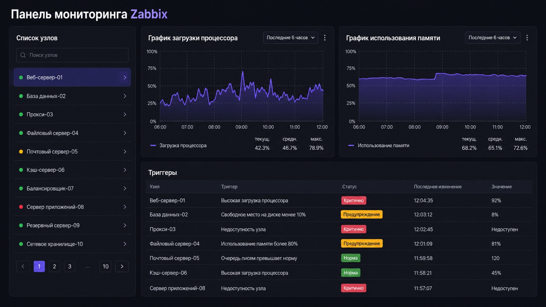Image resolution: width=546 pixels, height=307 pixels.
Task: Click Норма badge for Кэш-сервер-06 trigger
Action: (x=350, y=273)
